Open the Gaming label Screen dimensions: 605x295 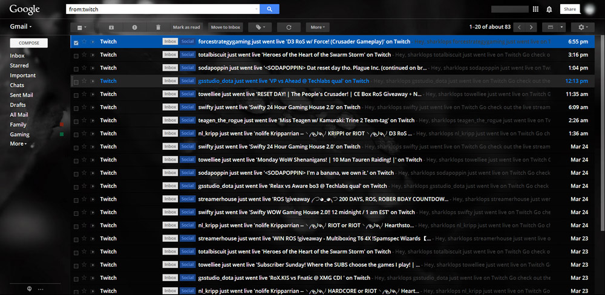[20, 135]
